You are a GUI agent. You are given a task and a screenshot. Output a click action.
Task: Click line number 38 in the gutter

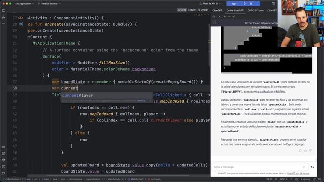[x=15, y=88]
